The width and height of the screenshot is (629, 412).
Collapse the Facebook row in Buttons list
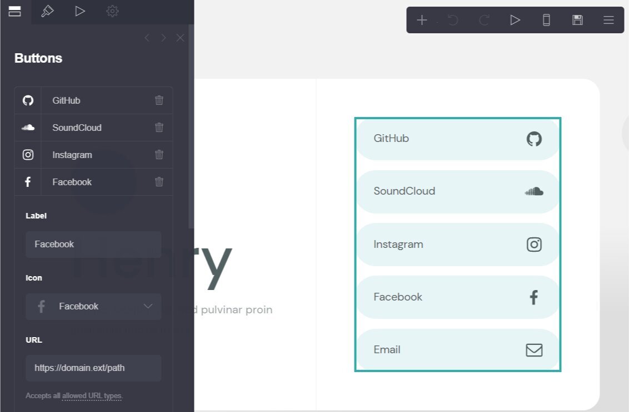pyautogui.click(x=94, y=182)
